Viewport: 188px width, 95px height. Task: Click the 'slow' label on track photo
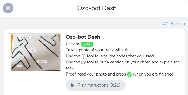pyautogui.click(x=33, y=51)
